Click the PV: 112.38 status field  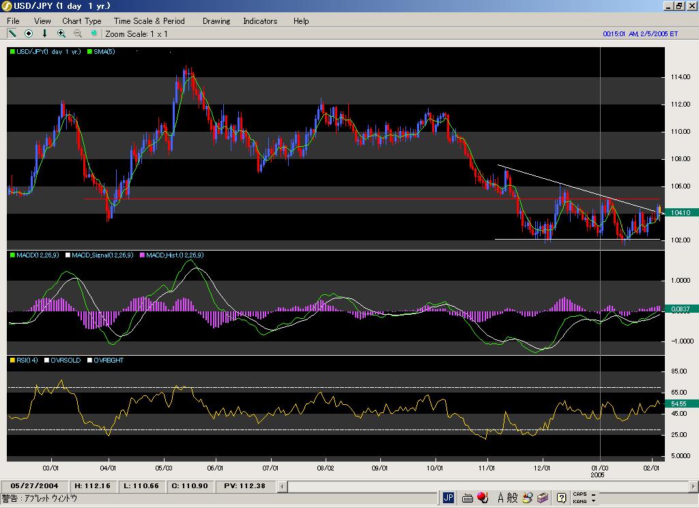tap(245, 486)
